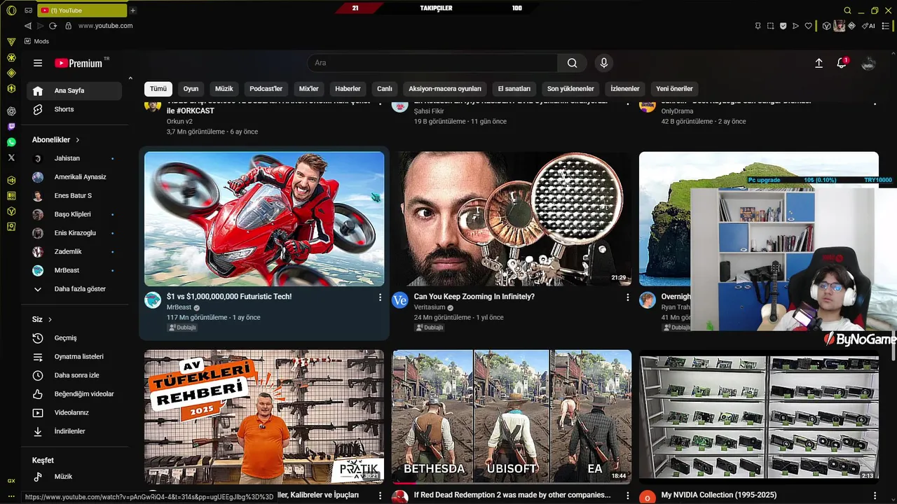The width and height of the screenshot is (897, 504).
Task: Toggle the YouTube hamburger guide menu
Action: tap(38, 63)
